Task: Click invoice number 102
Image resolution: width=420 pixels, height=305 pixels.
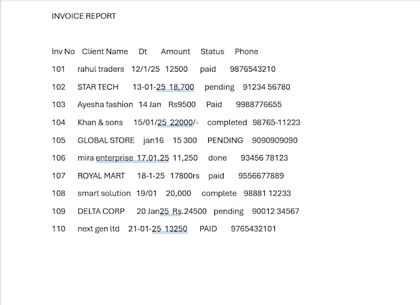Action: coord(59,87)
